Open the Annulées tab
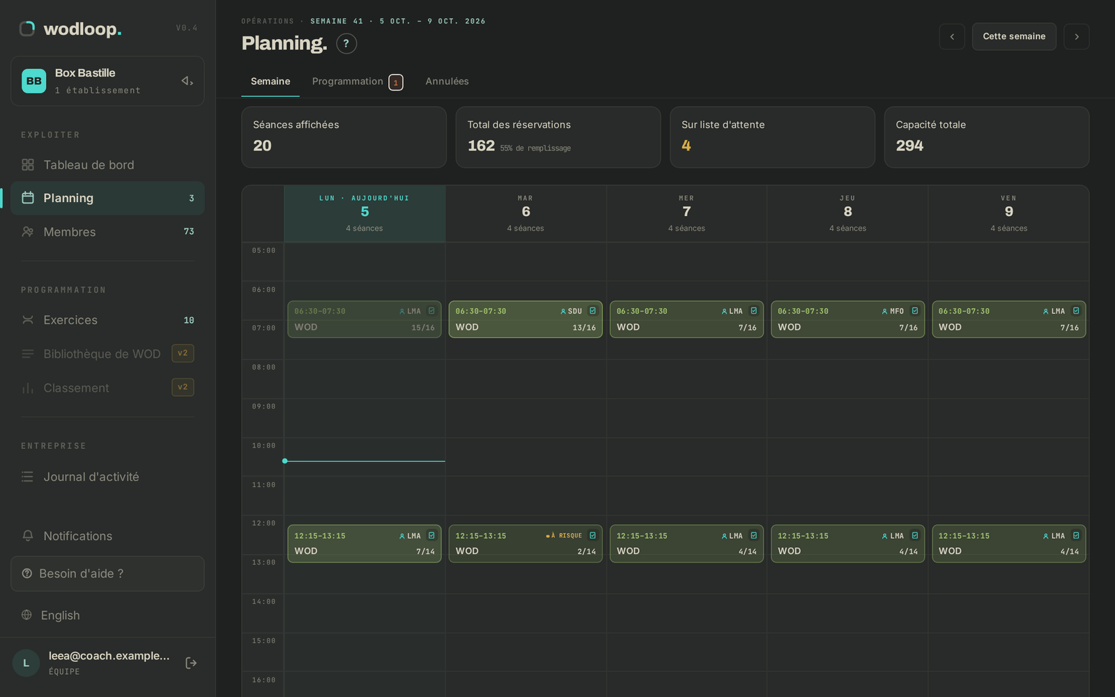Viewport: 1115px width, 697px height. pos(447,82)
